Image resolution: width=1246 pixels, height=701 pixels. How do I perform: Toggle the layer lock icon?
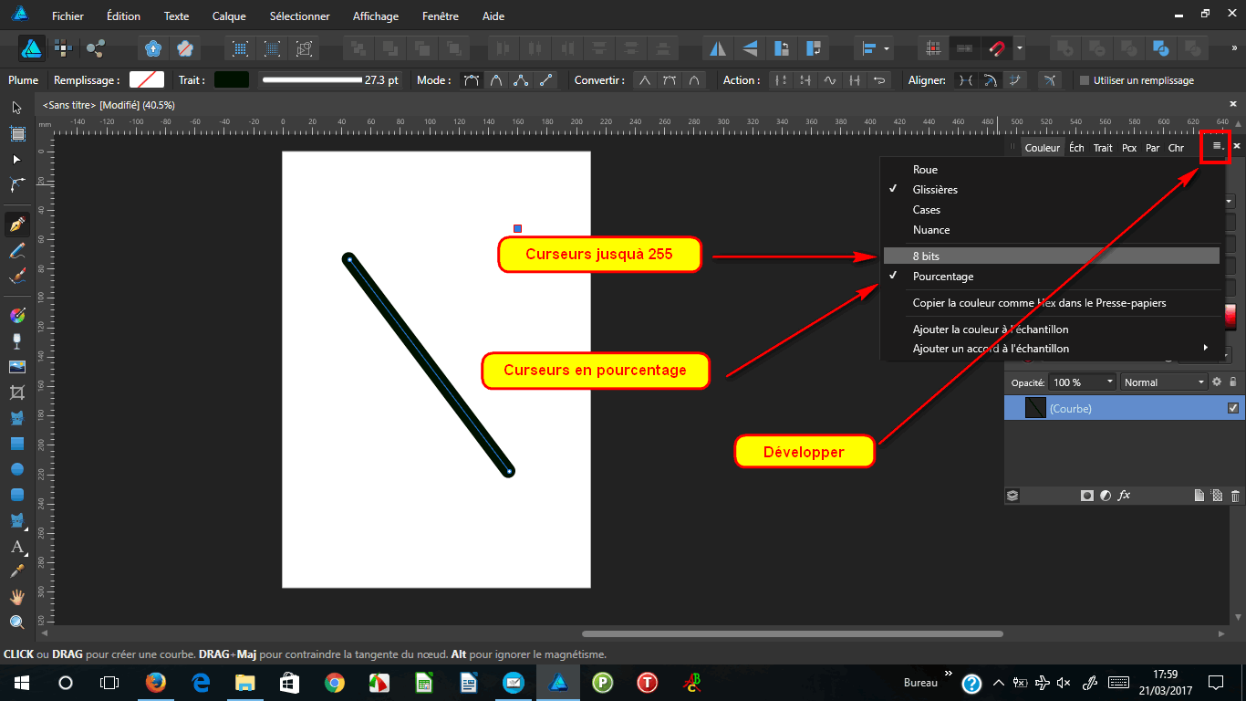tap(1233, 382)
